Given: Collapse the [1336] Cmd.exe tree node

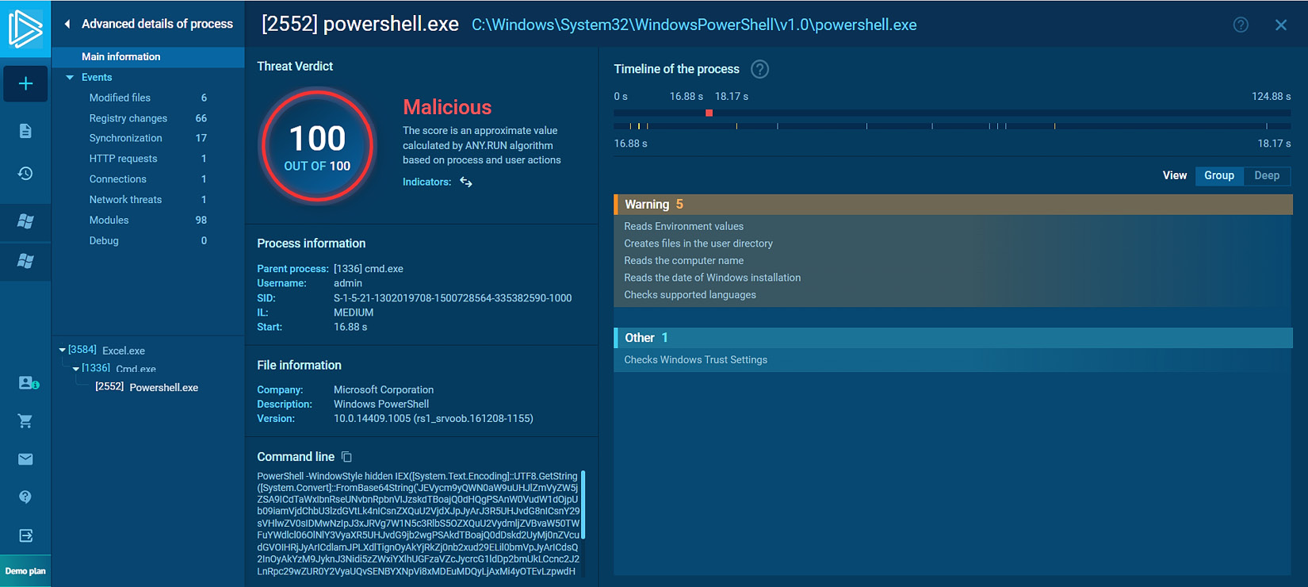Looking at the screenshot, I should pyautogui.click(x=76, y=369).
